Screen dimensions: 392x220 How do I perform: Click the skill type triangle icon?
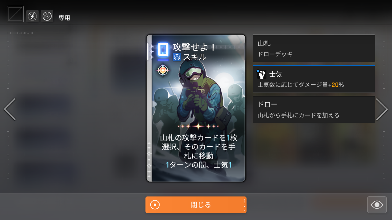pyautogui.click(x=177, y=57)
